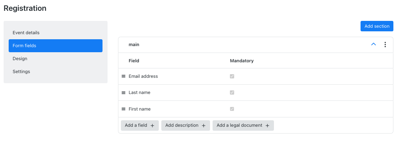397x157 pixels.
Task: Click the plus icon in Add a field
Action: tap(152, 125)
